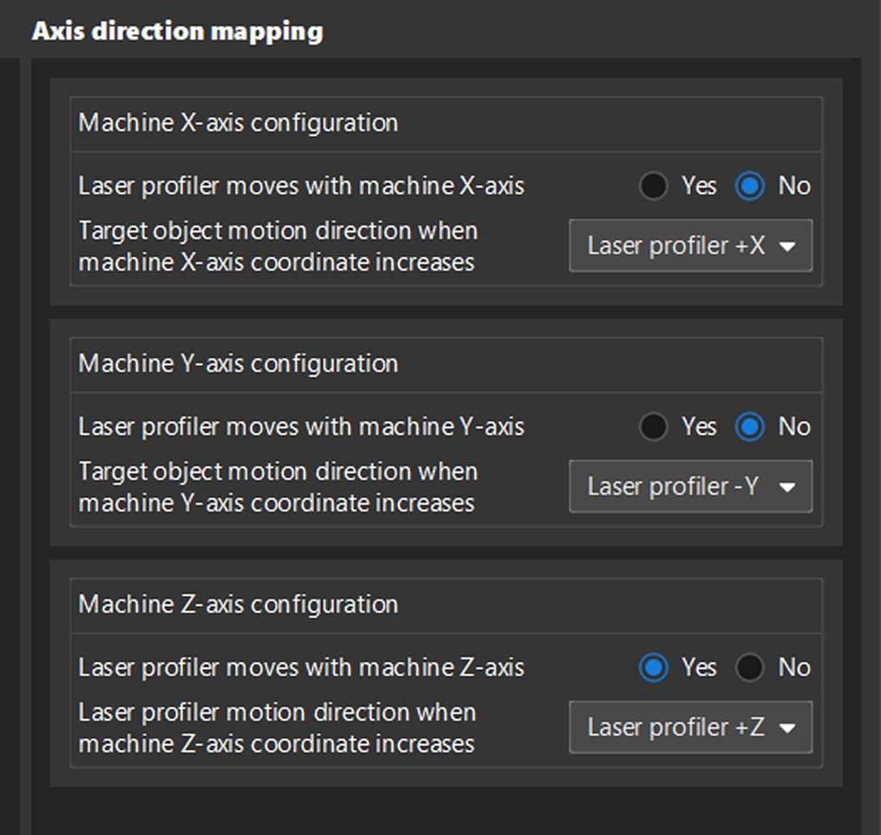881x835 pixels.
Task: Open the "Laser profiler -Y" dropdown
Action: [689, 487]
